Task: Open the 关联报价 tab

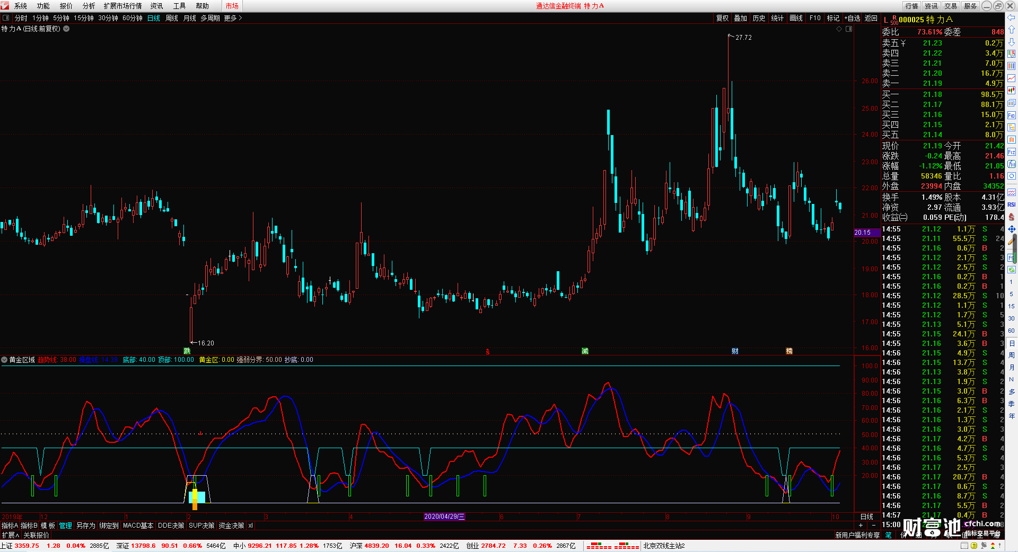Action: point(37,535)
